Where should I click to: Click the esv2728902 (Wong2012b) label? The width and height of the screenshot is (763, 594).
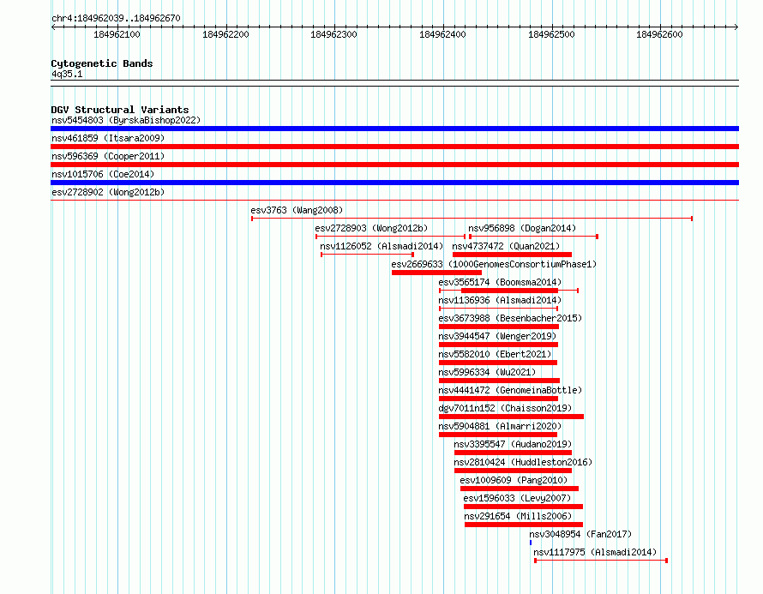tap(108, 192)
